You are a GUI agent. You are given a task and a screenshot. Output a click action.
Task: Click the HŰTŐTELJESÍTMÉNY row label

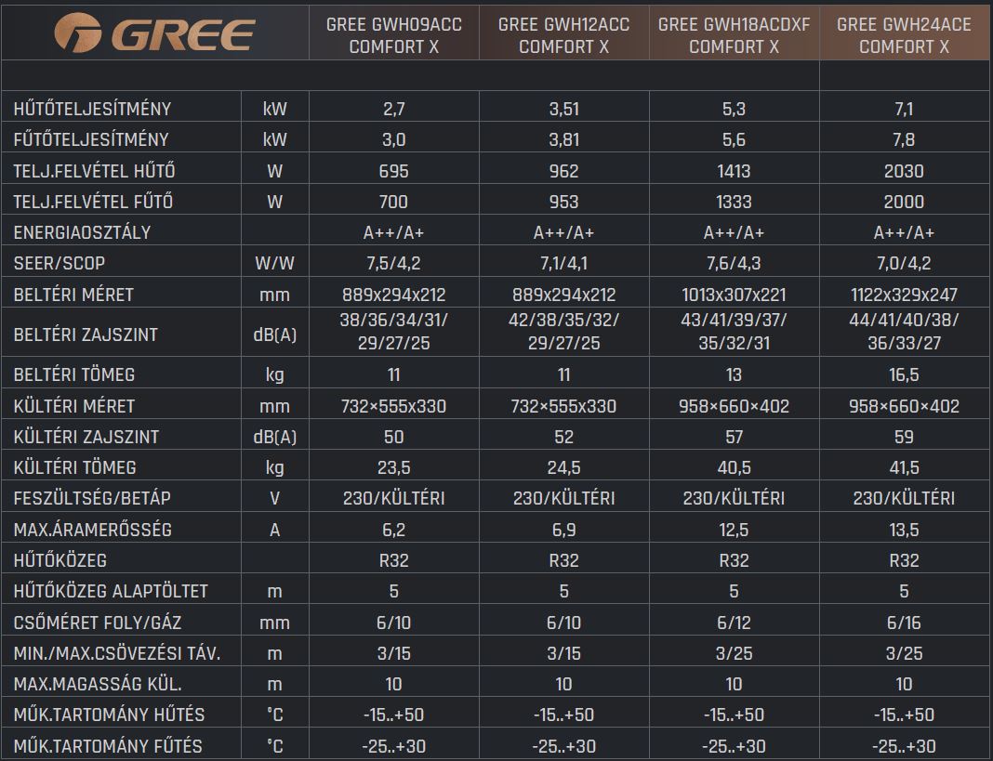pos(92,109)
